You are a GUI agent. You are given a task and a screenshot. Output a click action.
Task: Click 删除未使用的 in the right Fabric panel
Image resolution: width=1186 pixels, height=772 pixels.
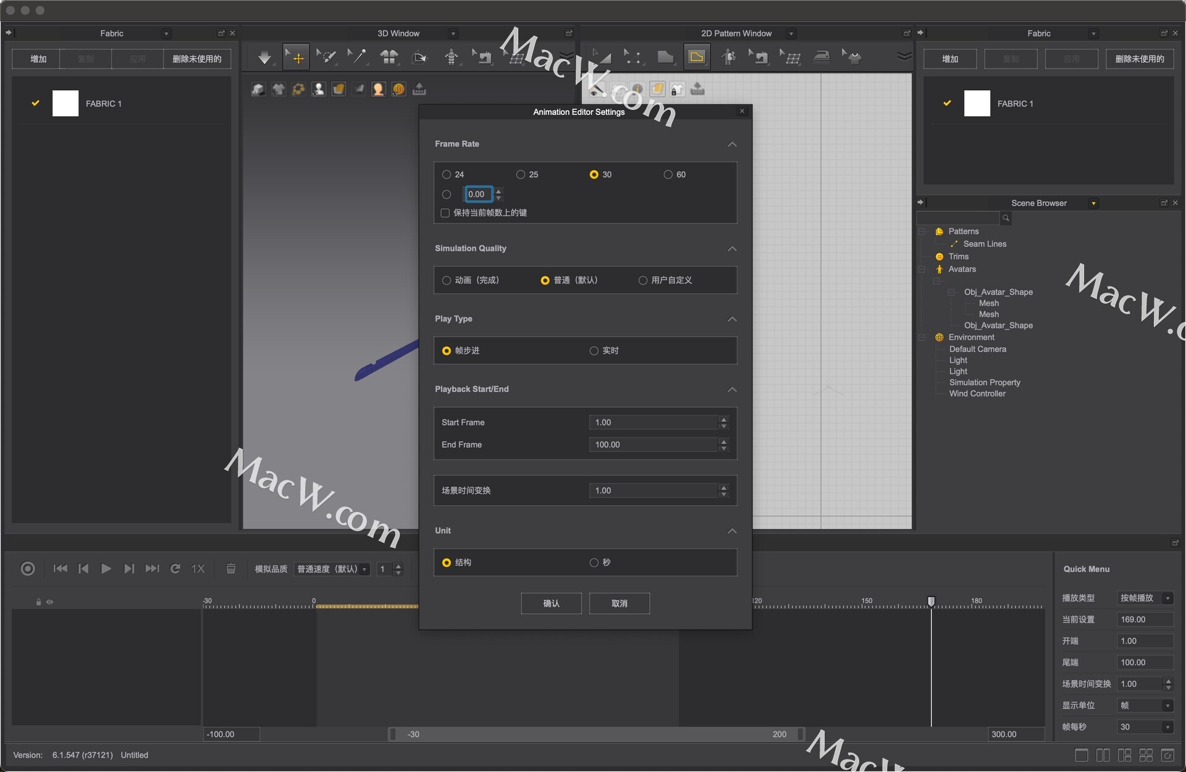[1139, 59]
